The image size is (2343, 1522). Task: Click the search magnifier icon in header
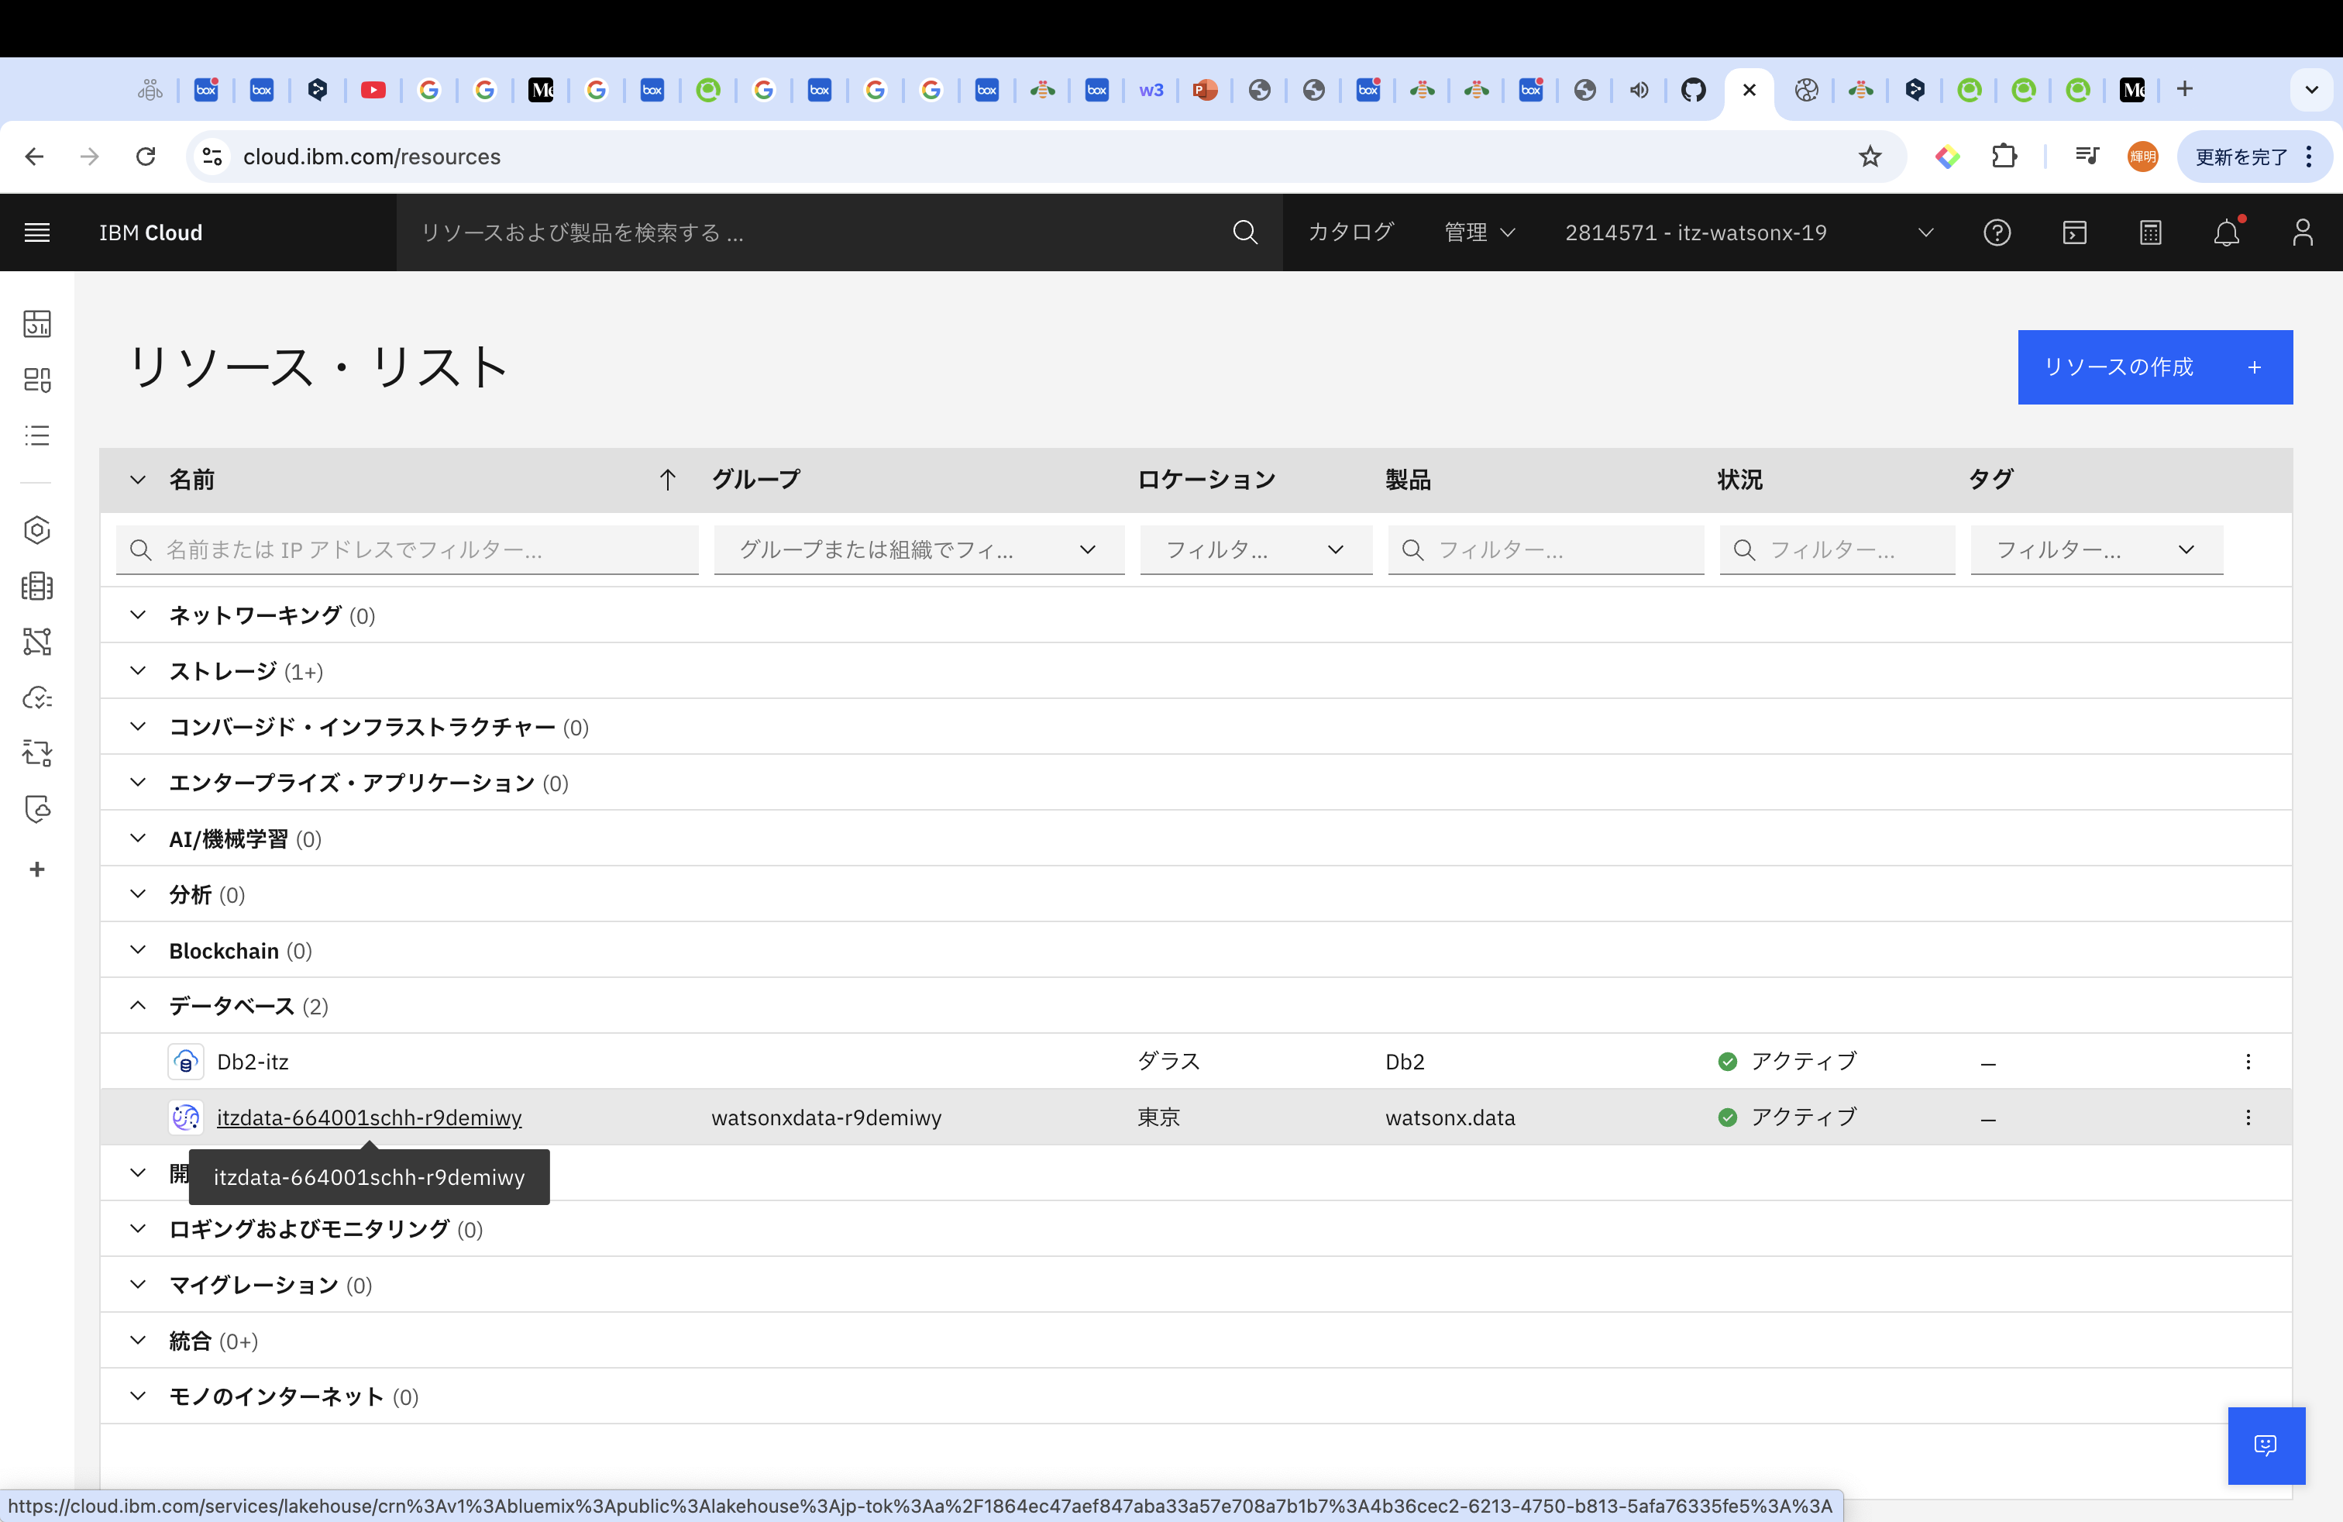click(x=1244, y=232)
